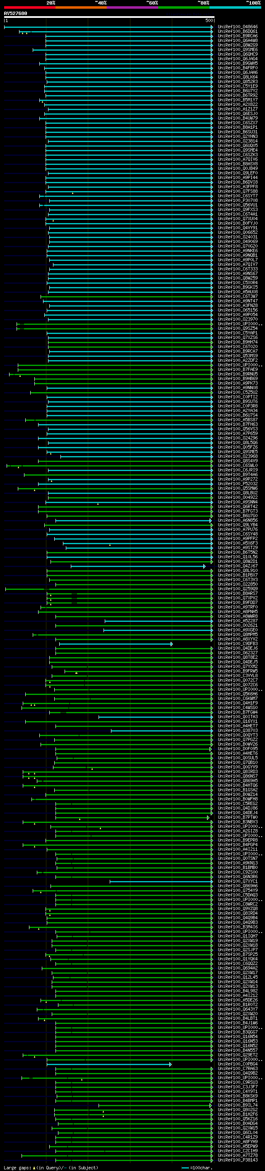Select hit label UniRef100_O754Y9
This screenshot has width=265, height=1171.
238,891
